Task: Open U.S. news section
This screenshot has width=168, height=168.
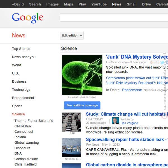Action: [x=15, y=73]
